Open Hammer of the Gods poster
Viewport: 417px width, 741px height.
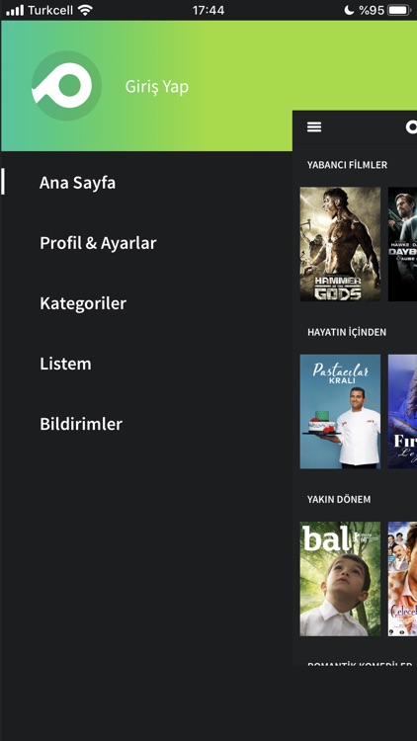click(x=340, y=244)
